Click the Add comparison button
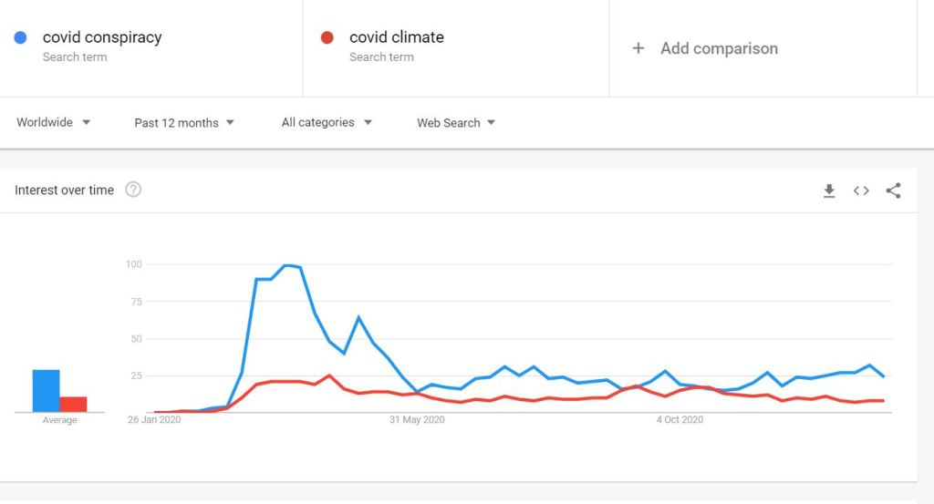Viewport: 934px width, 504px height. click(719, 48)
